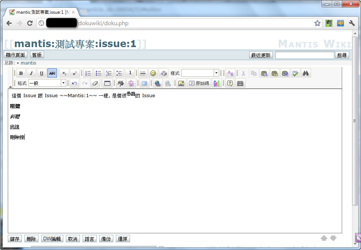The width and height of the screenshot is (361, 250).
Task: Shrink editor with down arrow icon
Action: pos(333,238)
